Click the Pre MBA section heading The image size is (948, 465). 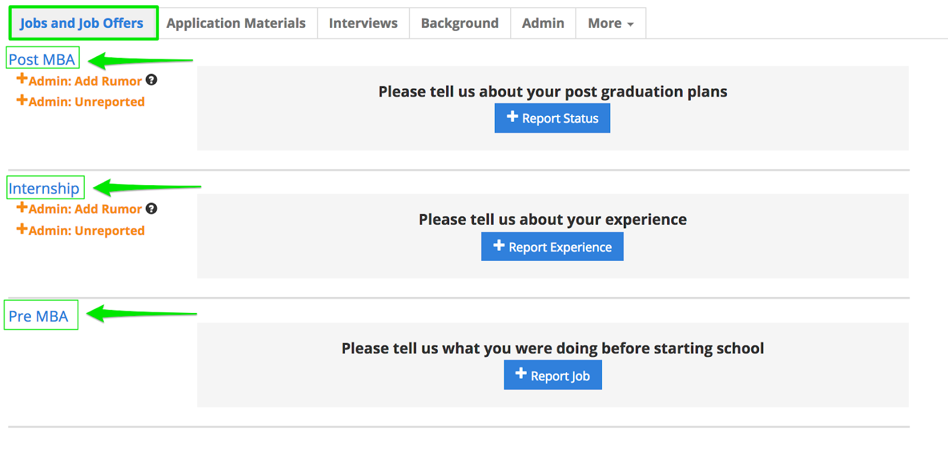pos(39,316)
